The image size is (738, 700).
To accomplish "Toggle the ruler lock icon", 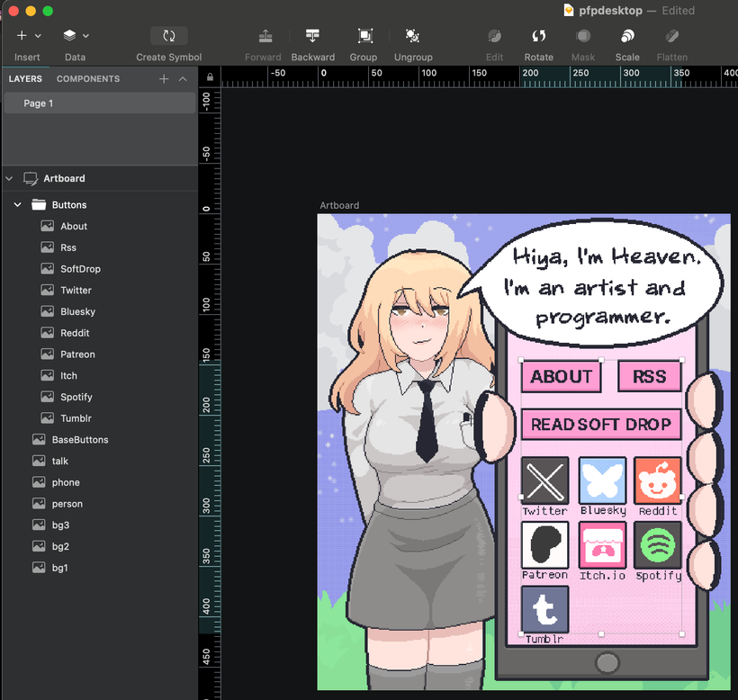I will point(210,76).
